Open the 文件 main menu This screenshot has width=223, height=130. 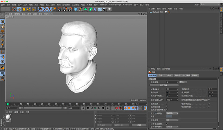click(3, 5)
